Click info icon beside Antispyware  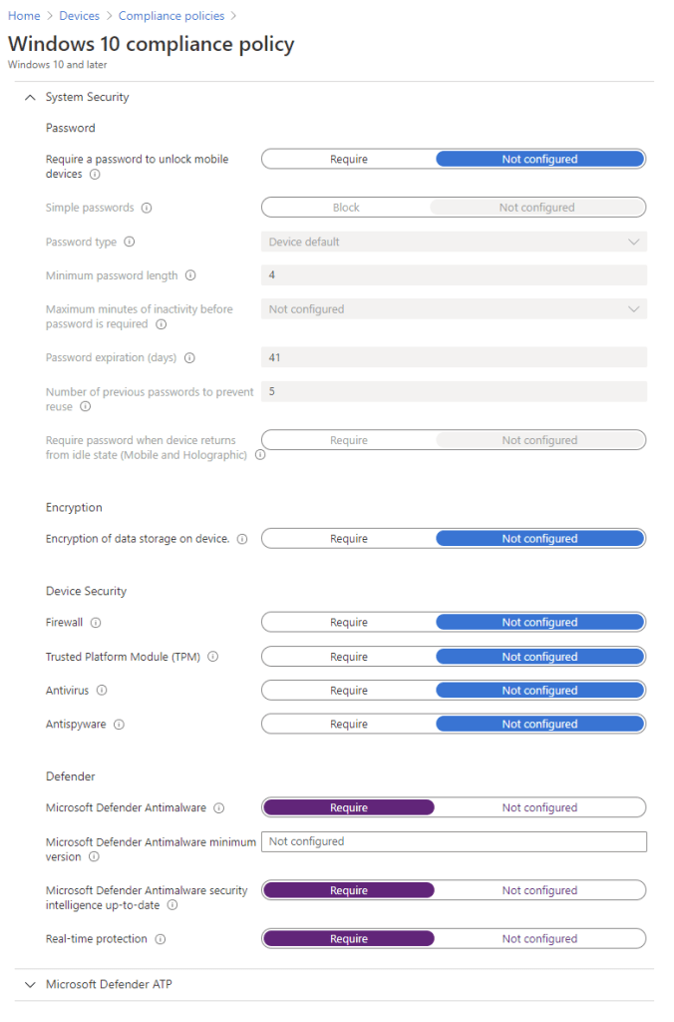119,725
